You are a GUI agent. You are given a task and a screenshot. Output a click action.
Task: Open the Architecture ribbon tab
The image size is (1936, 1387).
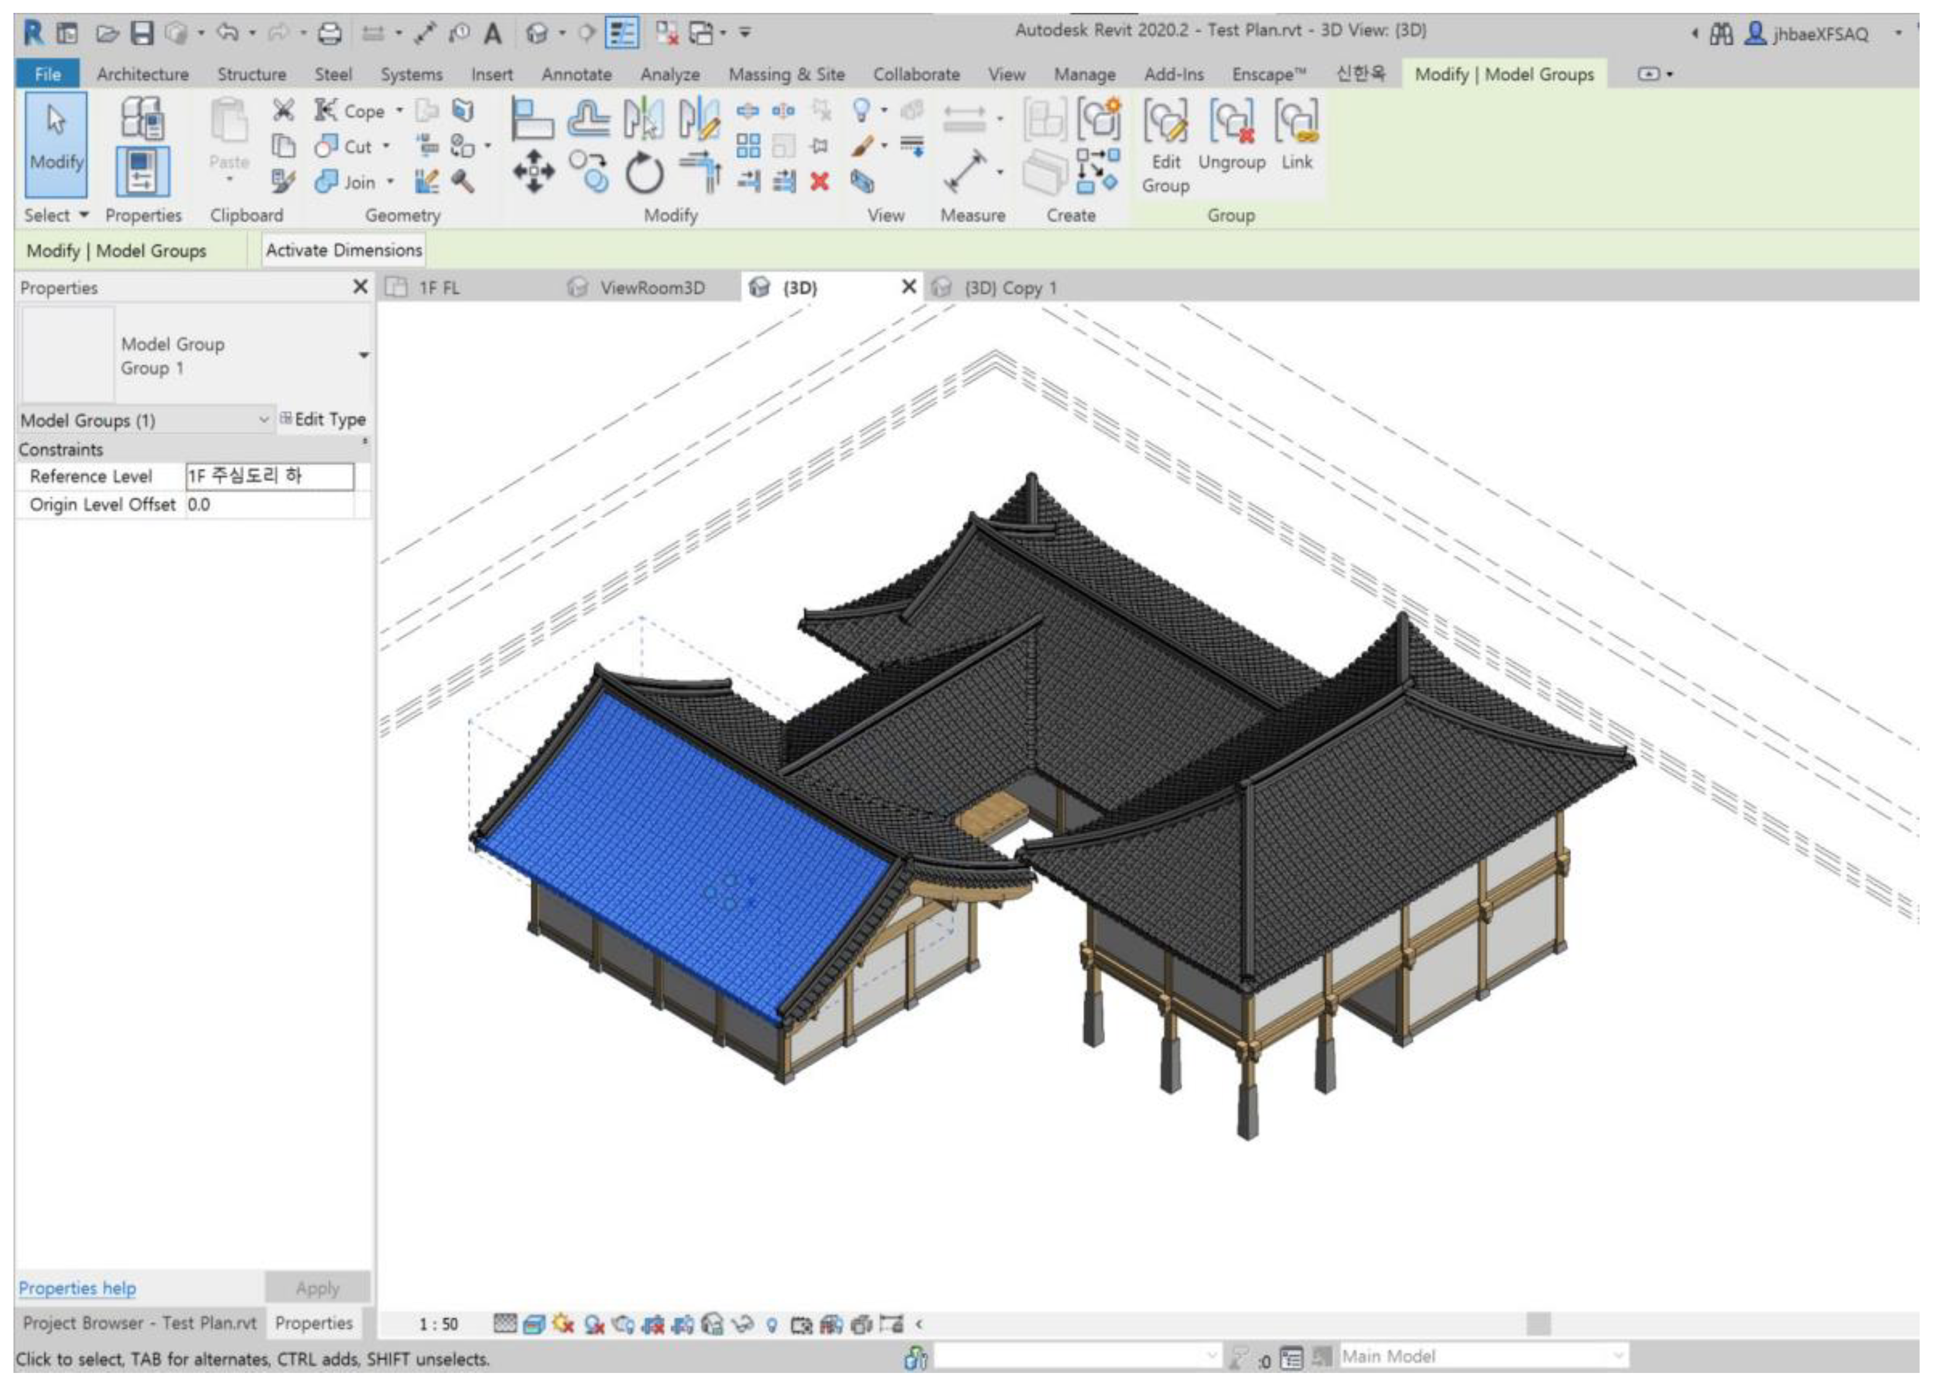(x=142, y=74)
